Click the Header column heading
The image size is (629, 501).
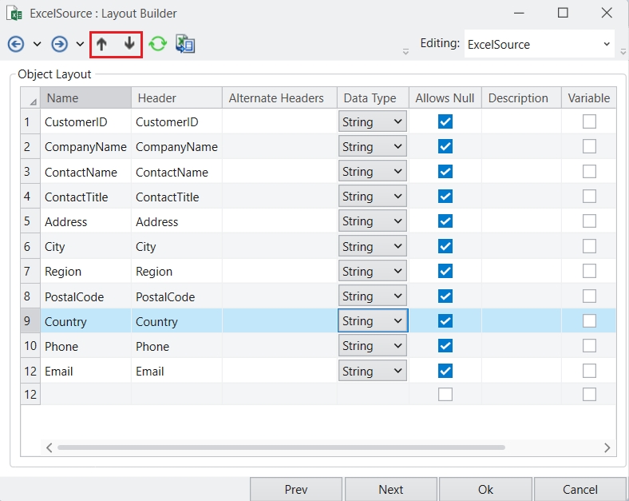click(157, 98)
